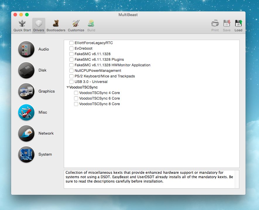The image size is (259, 210).
Task: Select the Audio speaker-jack icon
Action: pos(26,49)
